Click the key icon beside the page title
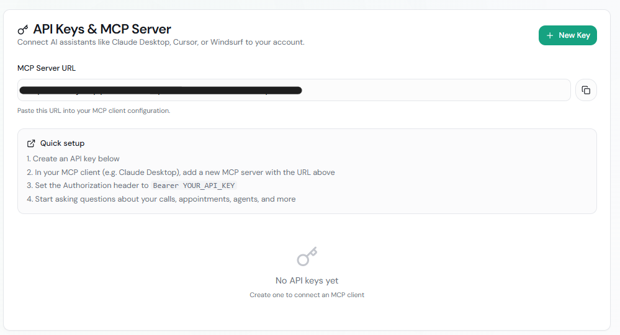 coord(23,29)
